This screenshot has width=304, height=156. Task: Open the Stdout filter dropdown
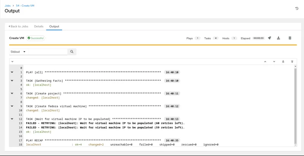(x=18, y=52)
